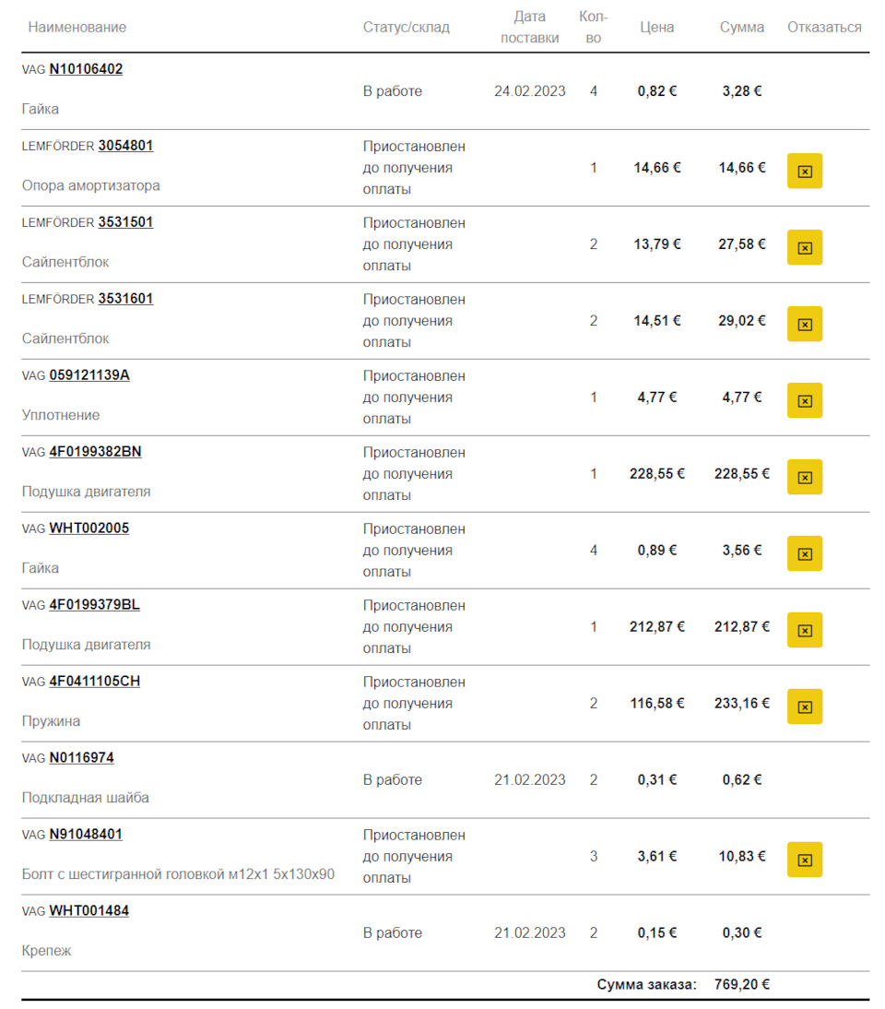Viewport: 885px width, 1009px height.
Task: Cancel the Сайлентблок 3531601 order line
Action: [804, 325]
